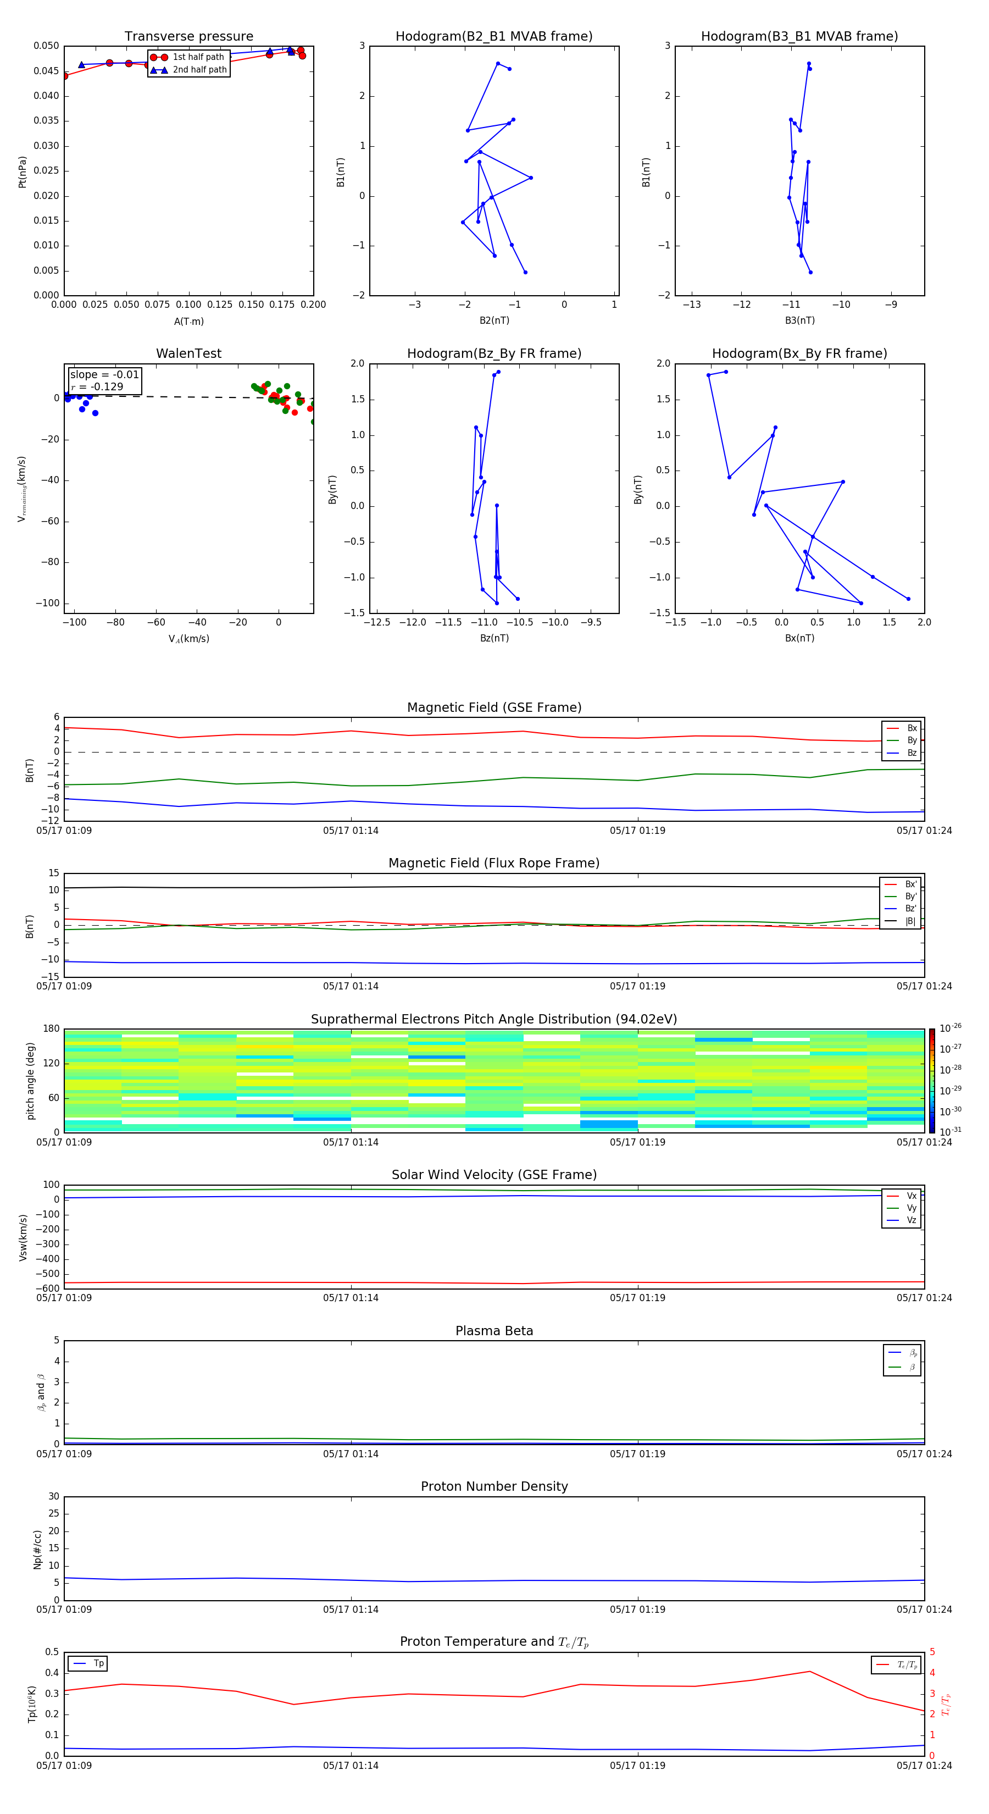Click the Vz legend entry in velocity panel
Image resolution: width=989 pixels, height=1814 pixels.
[902, 1220]
